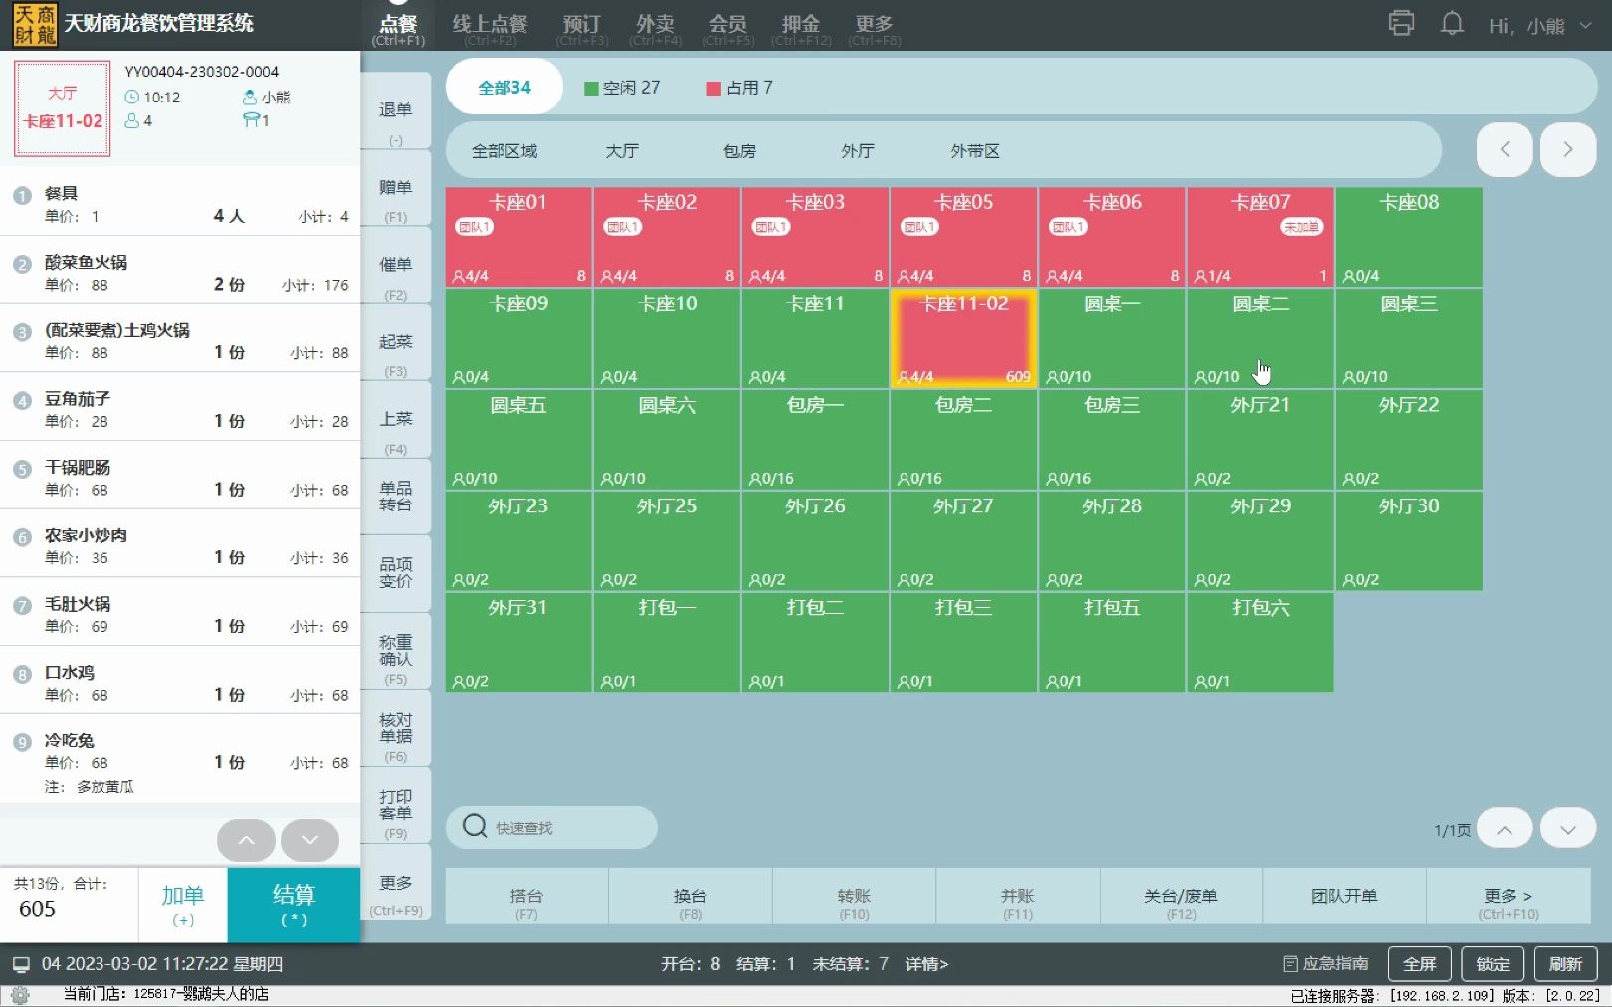Open 预订 reservations tab

[x=582, y=29]
